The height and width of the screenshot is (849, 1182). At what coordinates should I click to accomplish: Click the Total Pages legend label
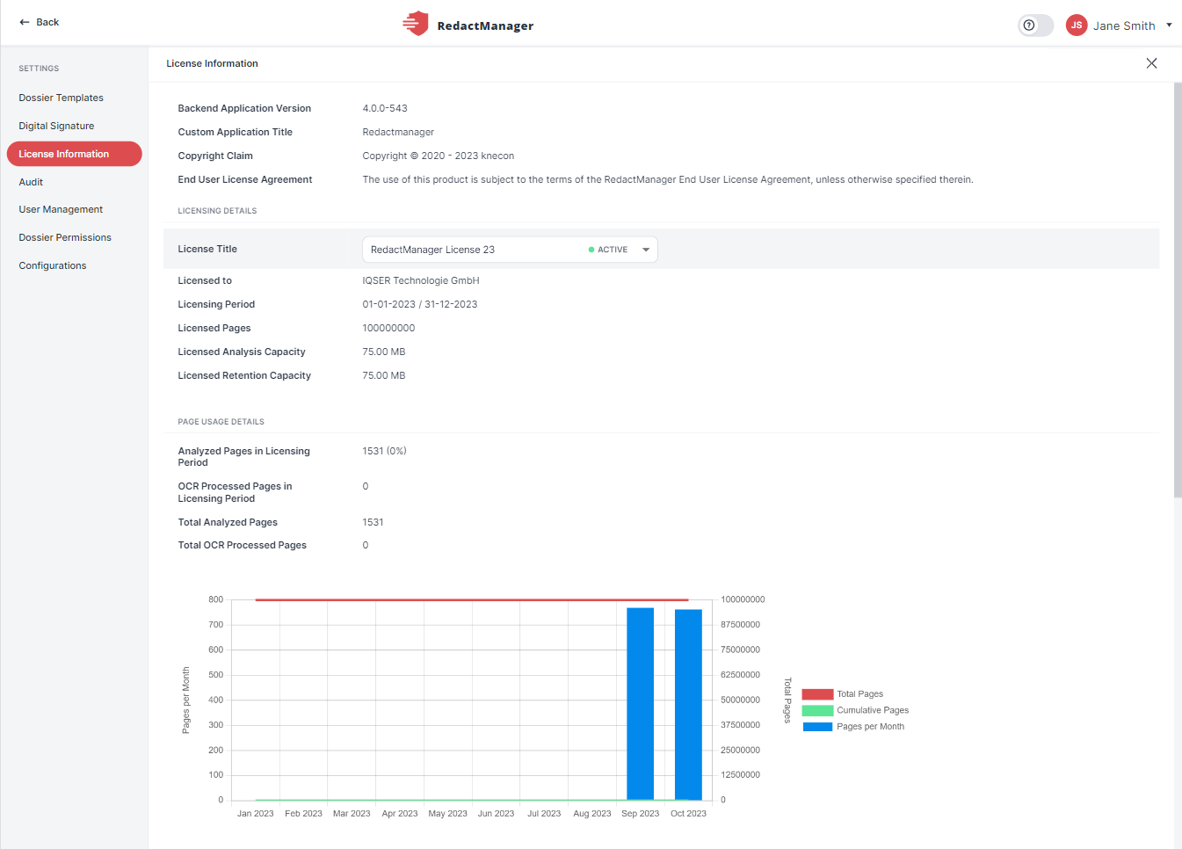(x=859, y=694)
